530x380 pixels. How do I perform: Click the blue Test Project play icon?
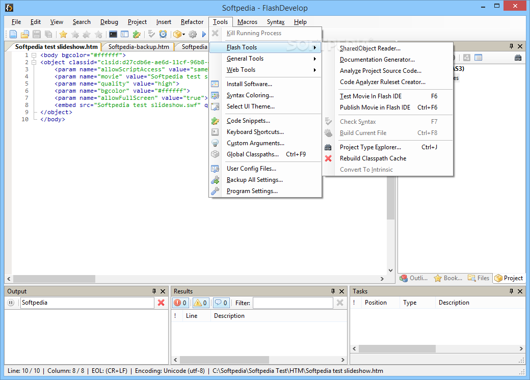click(x=204, y=34)
